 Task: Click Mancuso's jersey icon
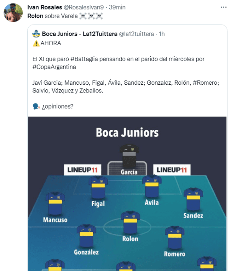coord(55,203)
